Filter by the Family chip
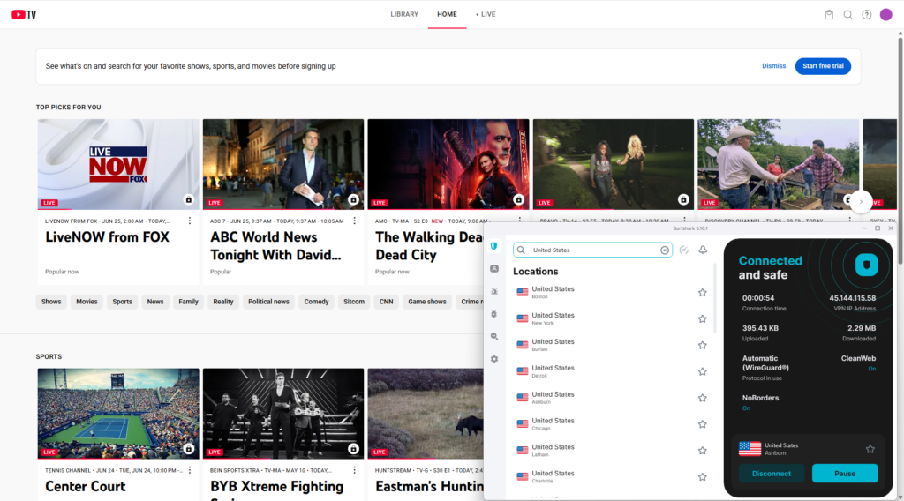The width and height of the screenshot is (904, 501). pyautogui.click(x=189, y=302)
